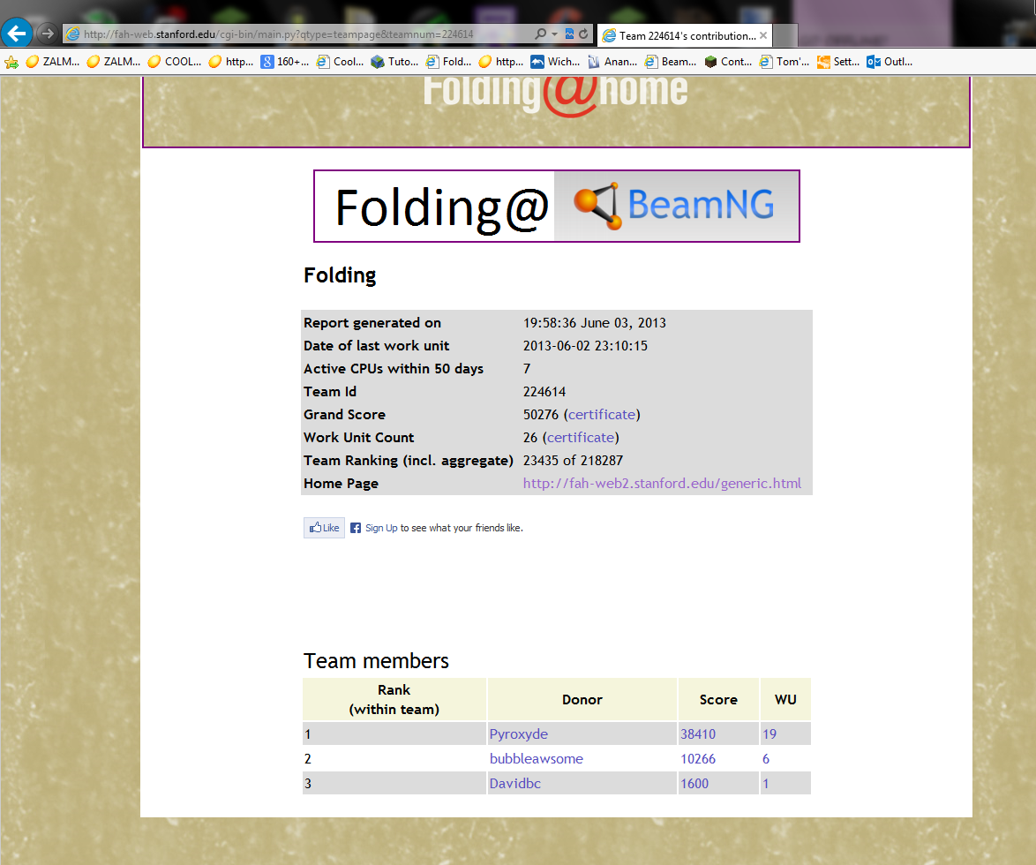Open the Tom'... bookmark
The height and width of the screenshot is (865, 1036).
785,62
